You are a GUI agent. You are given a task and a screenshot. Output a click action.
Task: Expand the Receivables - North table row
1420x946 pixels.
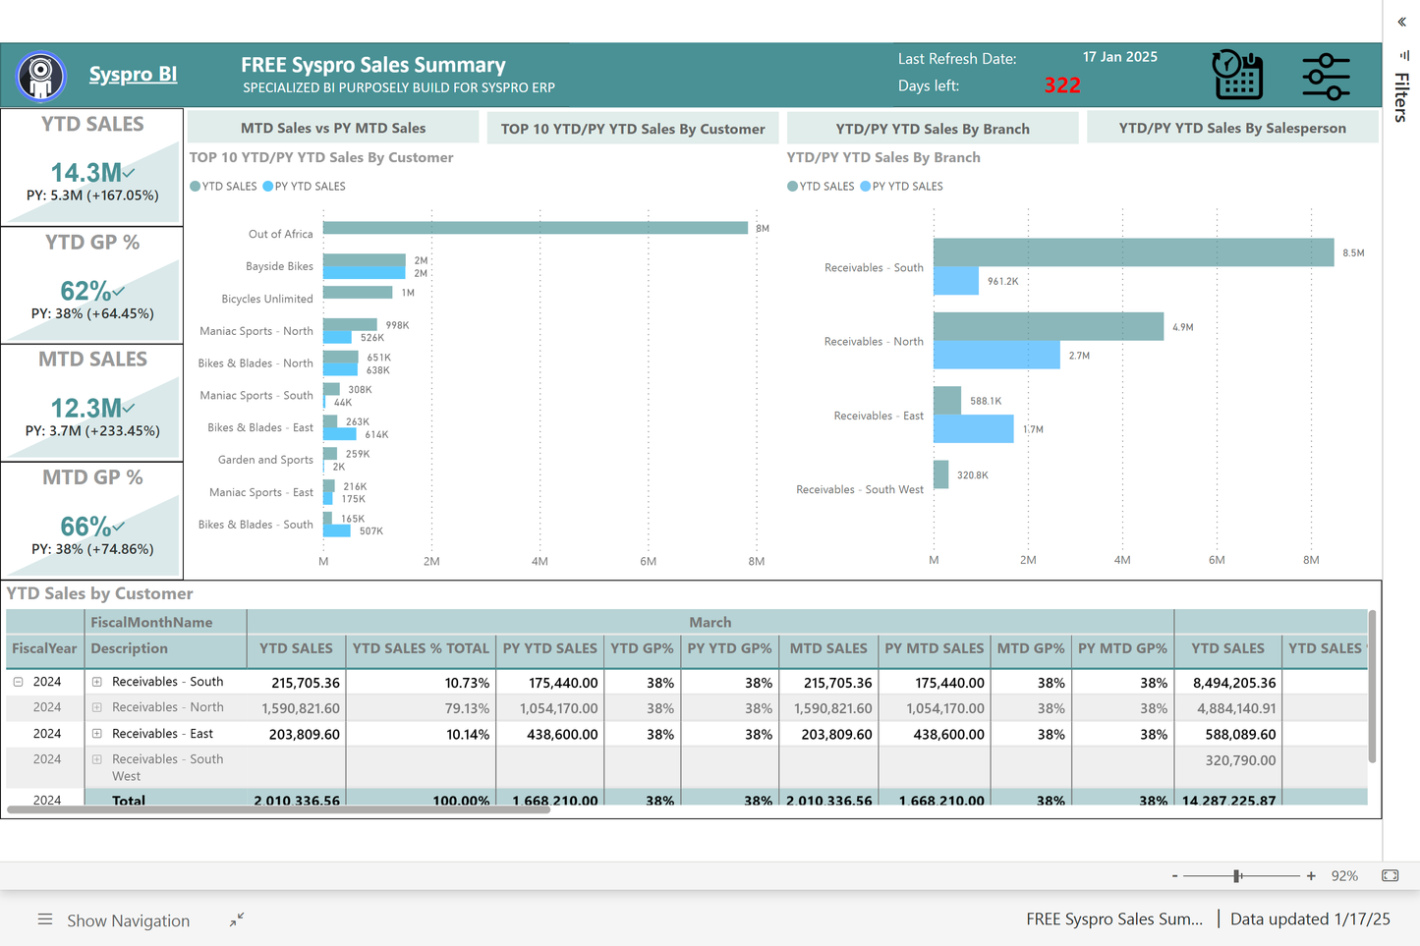pyautogui.click(x=96, y=706)
